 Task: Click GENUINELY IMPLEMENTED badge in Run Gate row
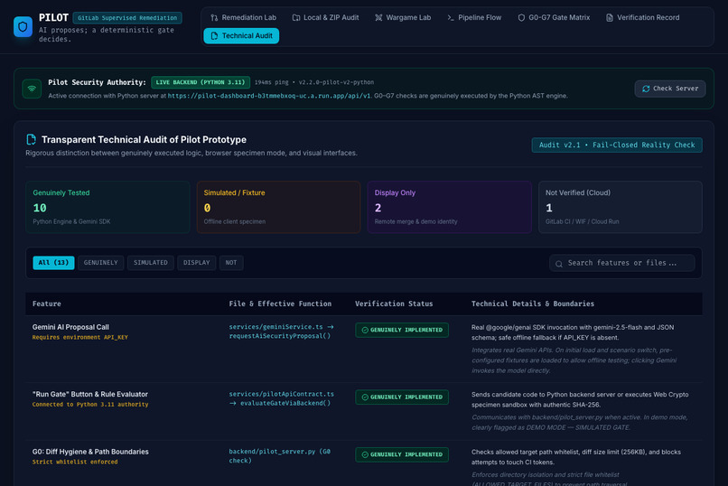point(402,397)
